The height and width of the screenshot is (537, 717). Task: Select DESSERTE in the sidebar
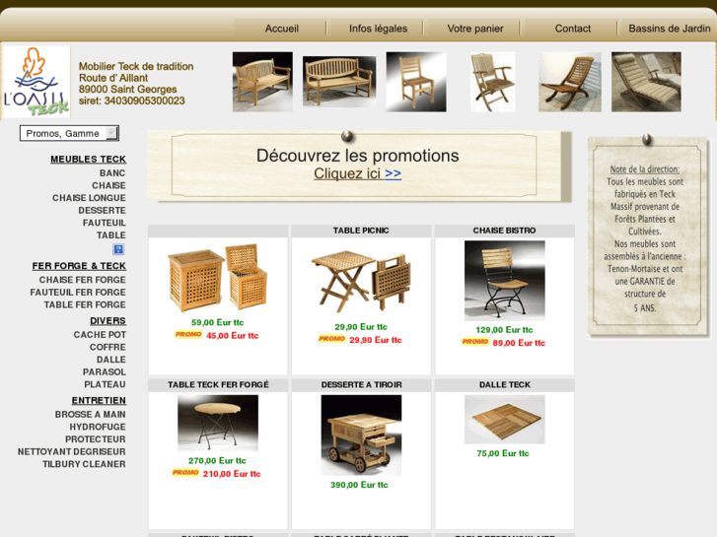coord(102,210)
